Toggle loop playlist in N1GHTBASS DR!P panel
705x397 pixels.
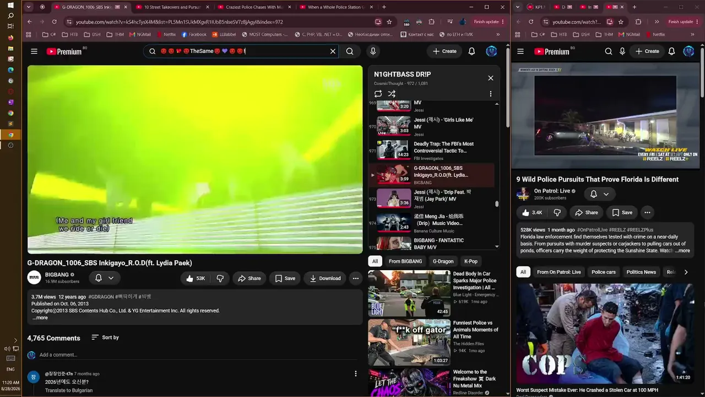click(x=378, y=94)
